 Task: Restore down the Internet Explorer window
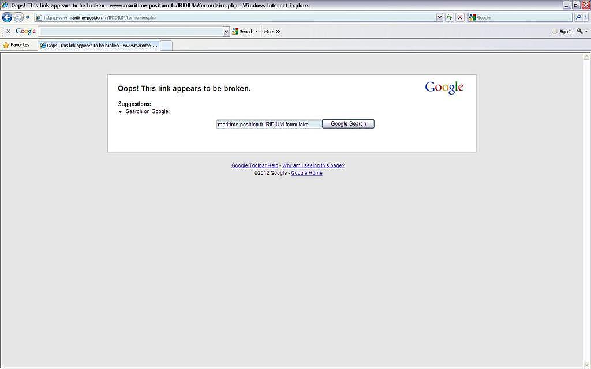577,5
